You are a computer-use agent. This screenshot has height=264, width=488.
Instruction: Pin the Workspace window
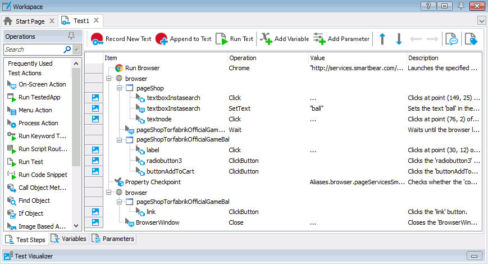(461, 6)
